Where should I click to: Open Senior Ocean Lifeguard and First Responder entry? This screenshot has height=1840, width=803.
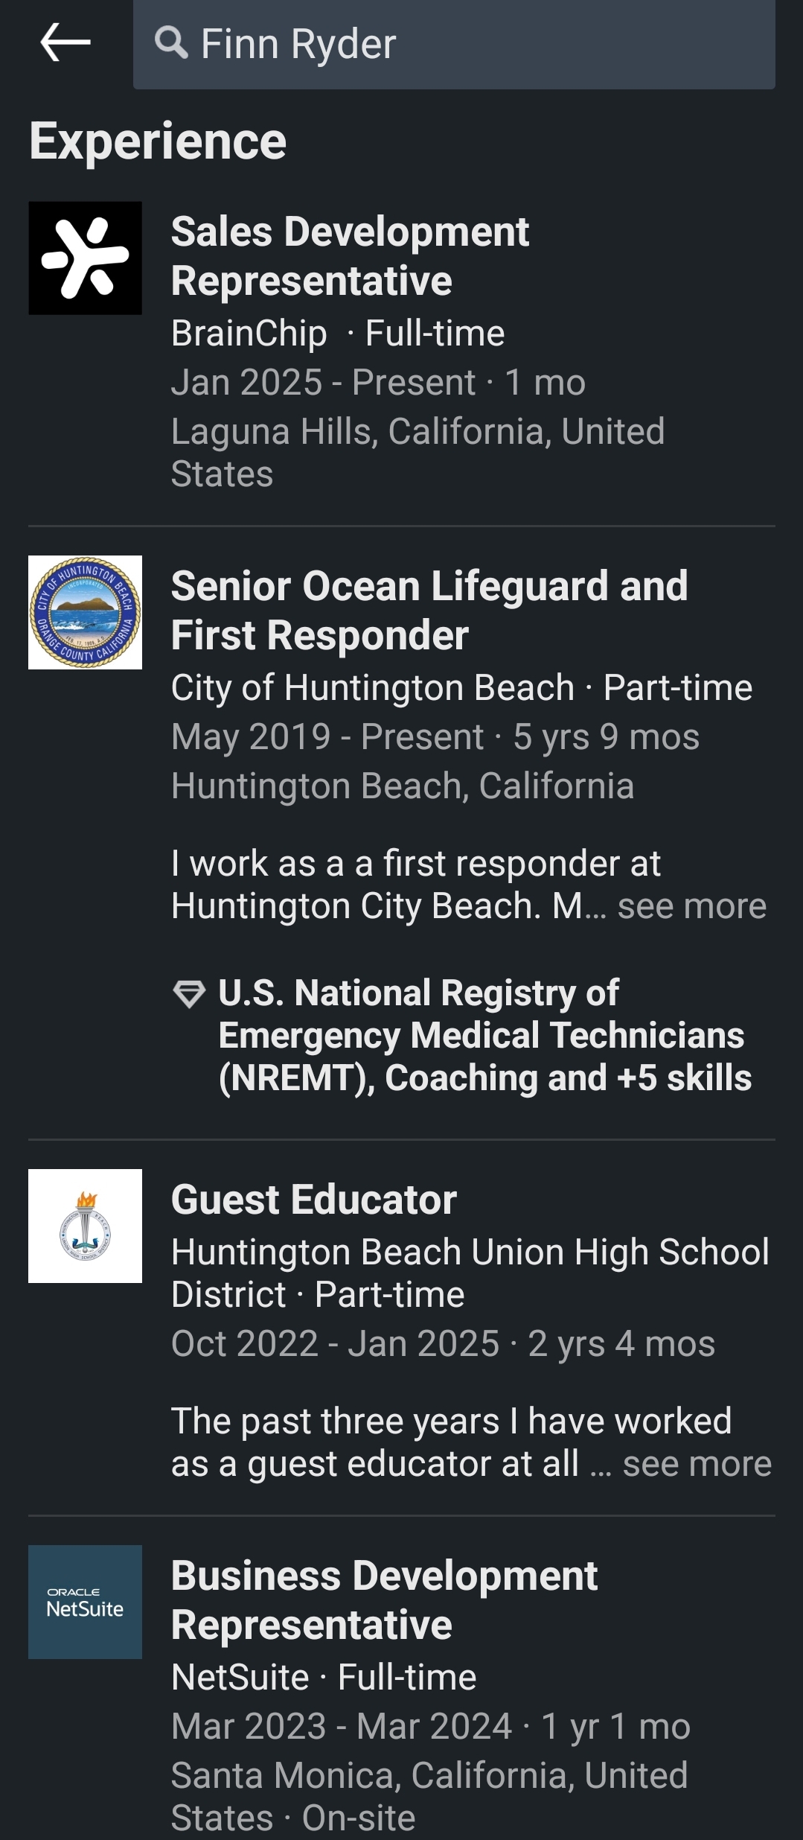(429, 610)
